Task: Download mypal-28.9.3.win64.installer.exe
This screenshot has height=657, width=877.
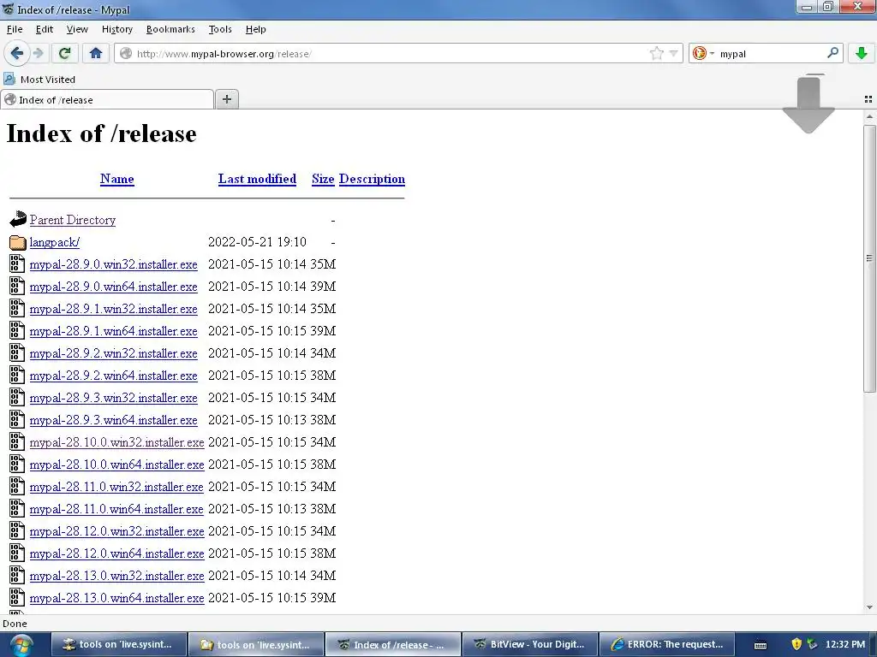Action: pos(114,420)
